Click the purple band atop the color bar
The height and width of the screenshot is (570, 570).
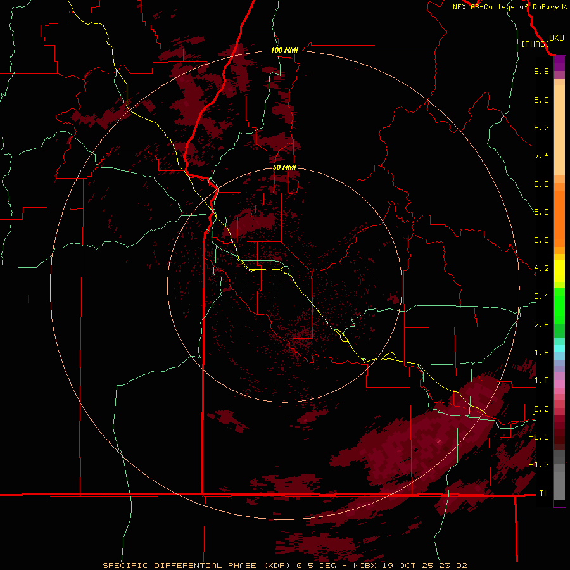[x=559, y=64]
